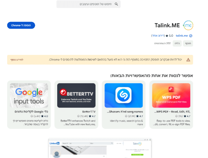Open the WPS PDF extension thumbnail
Viewport: 208px width, 158px height.
pyautogui.click(x=171, y=96)
